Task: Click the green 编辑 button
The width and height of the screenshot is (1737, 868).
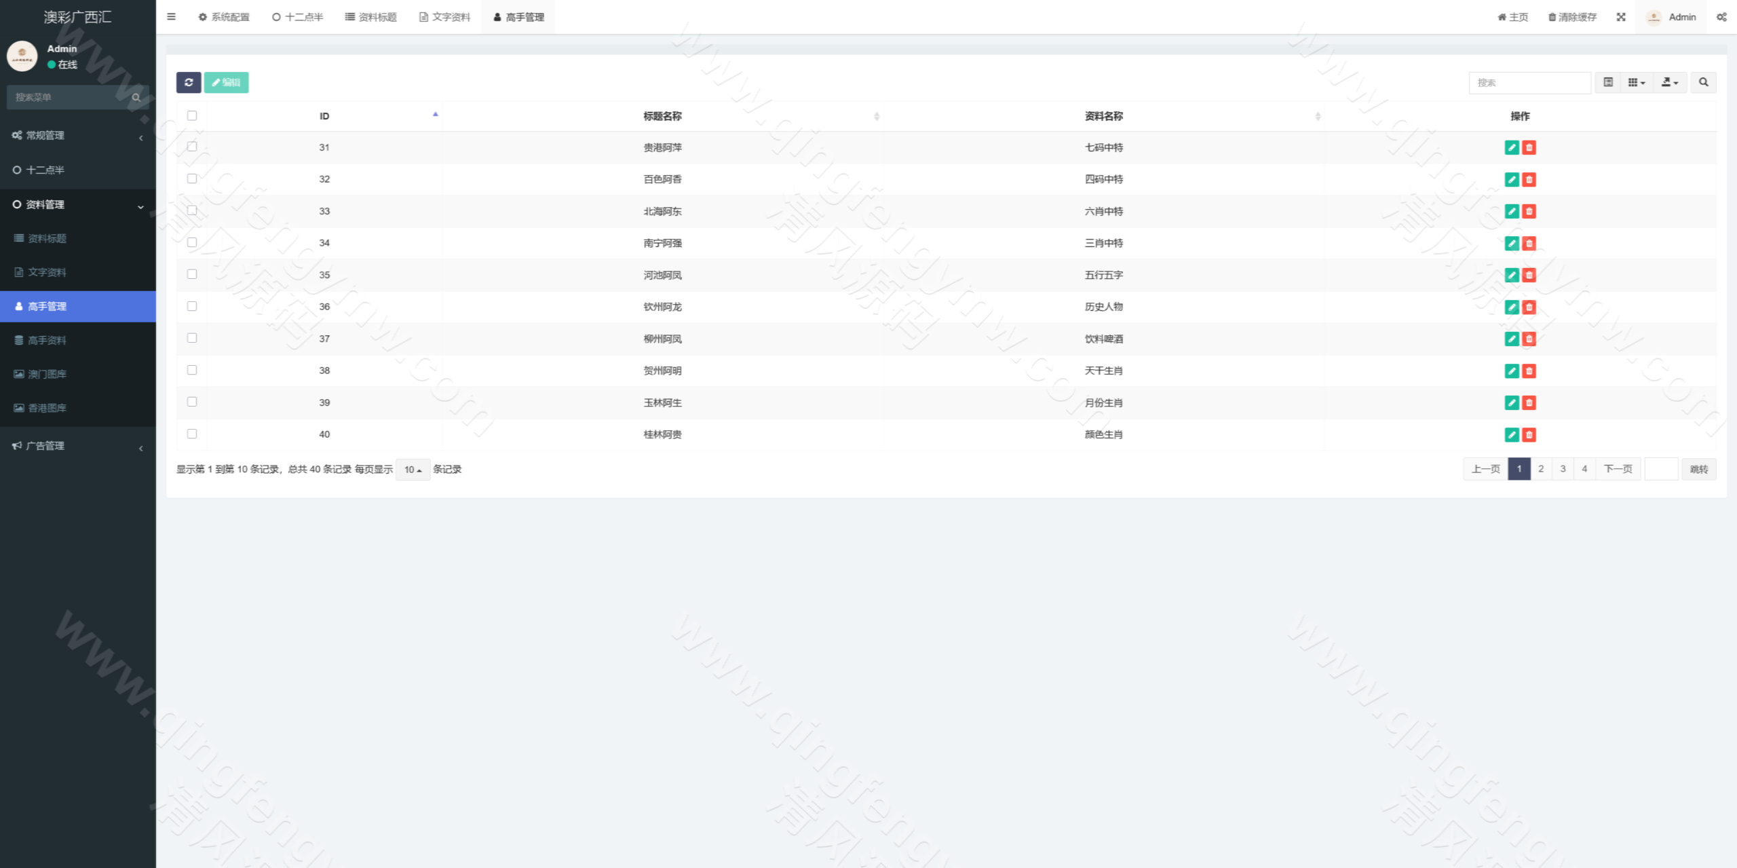Action: pyautogui.click(x=227, y=82)
